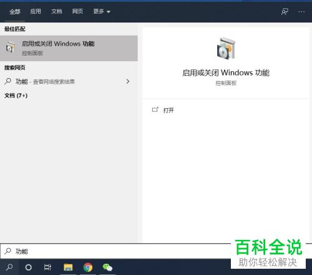Screen dimensions: 312x275
Task: Switch to the 应用 tab
Action: (x=36, y=11)
